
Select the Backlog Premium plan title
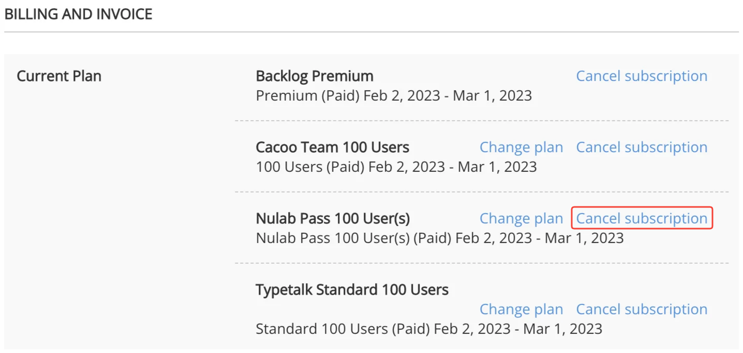click(x=314, y=76)
